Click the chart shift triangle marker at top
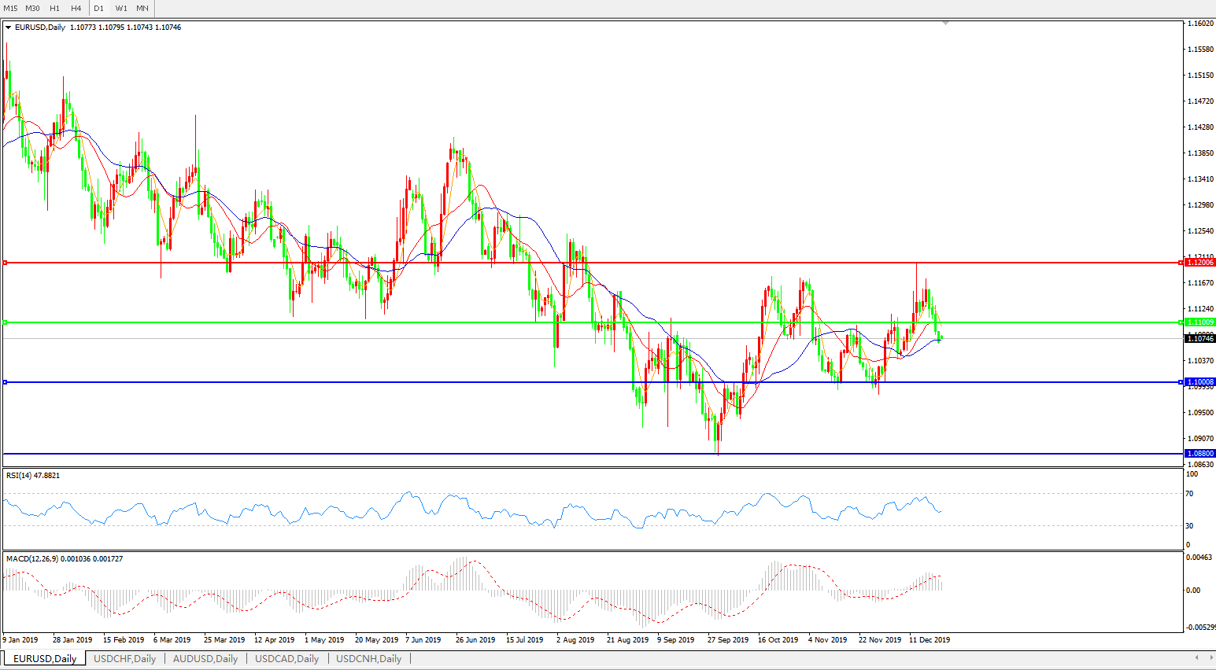The height and width of the screenshot is (670, 1216). coord(945,24)
